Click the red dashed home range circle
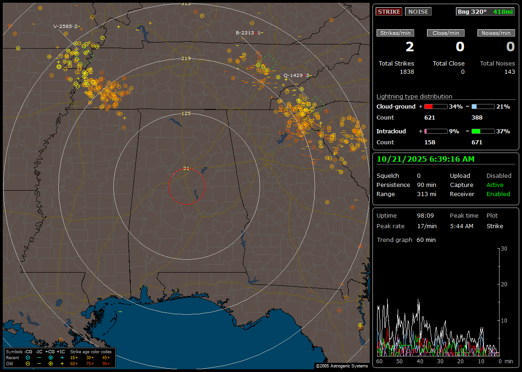This screenshot has height=372, width=522. [186, 186]
